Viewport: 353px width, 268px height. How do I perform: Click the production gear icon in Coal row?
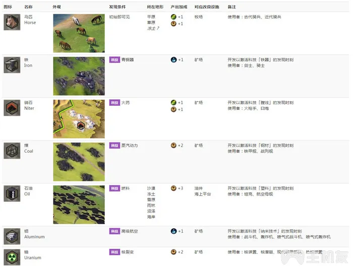click(x=173, y=145)
